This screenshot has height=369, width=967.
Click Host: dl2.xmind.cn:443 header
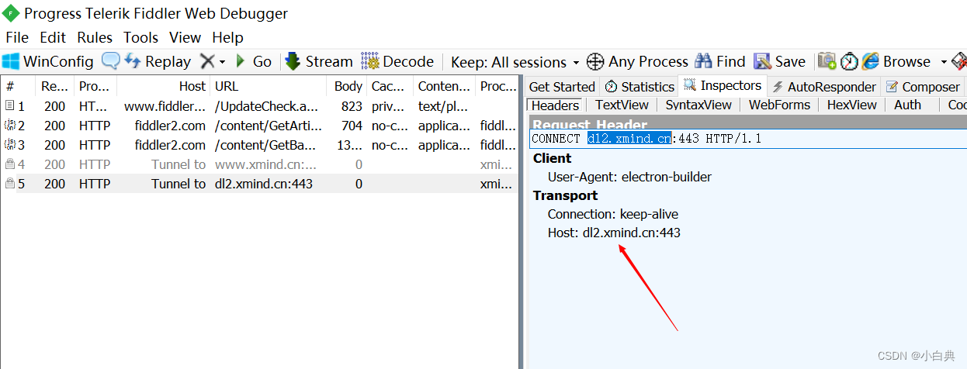point(614,233)
